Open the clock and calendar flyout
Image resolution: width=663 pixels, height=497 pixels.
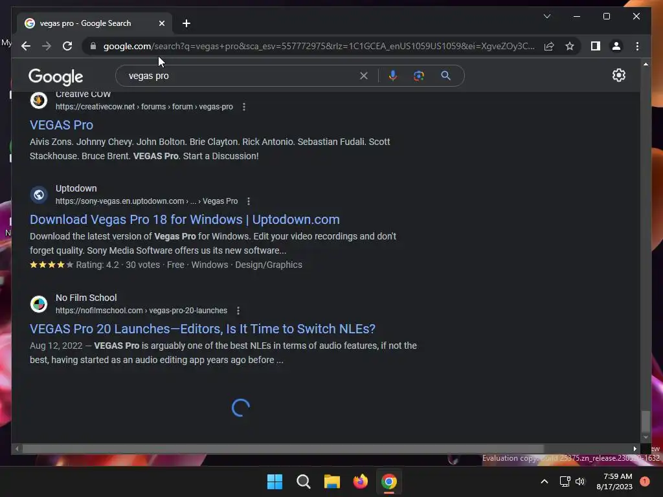click(614, 481)
